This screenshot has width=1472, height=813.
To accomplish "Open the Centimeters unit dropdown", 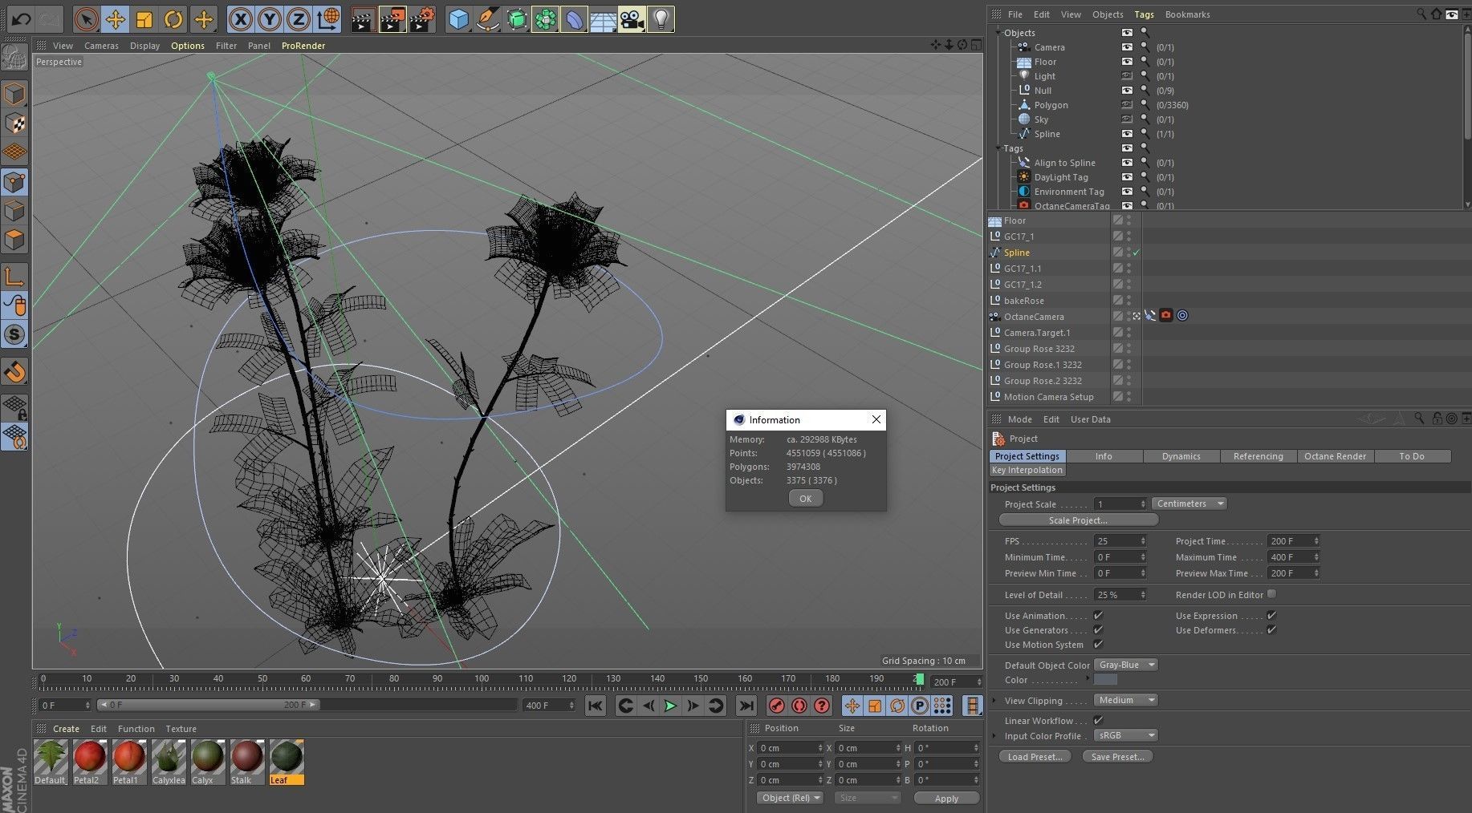I will coord(1189,504).
